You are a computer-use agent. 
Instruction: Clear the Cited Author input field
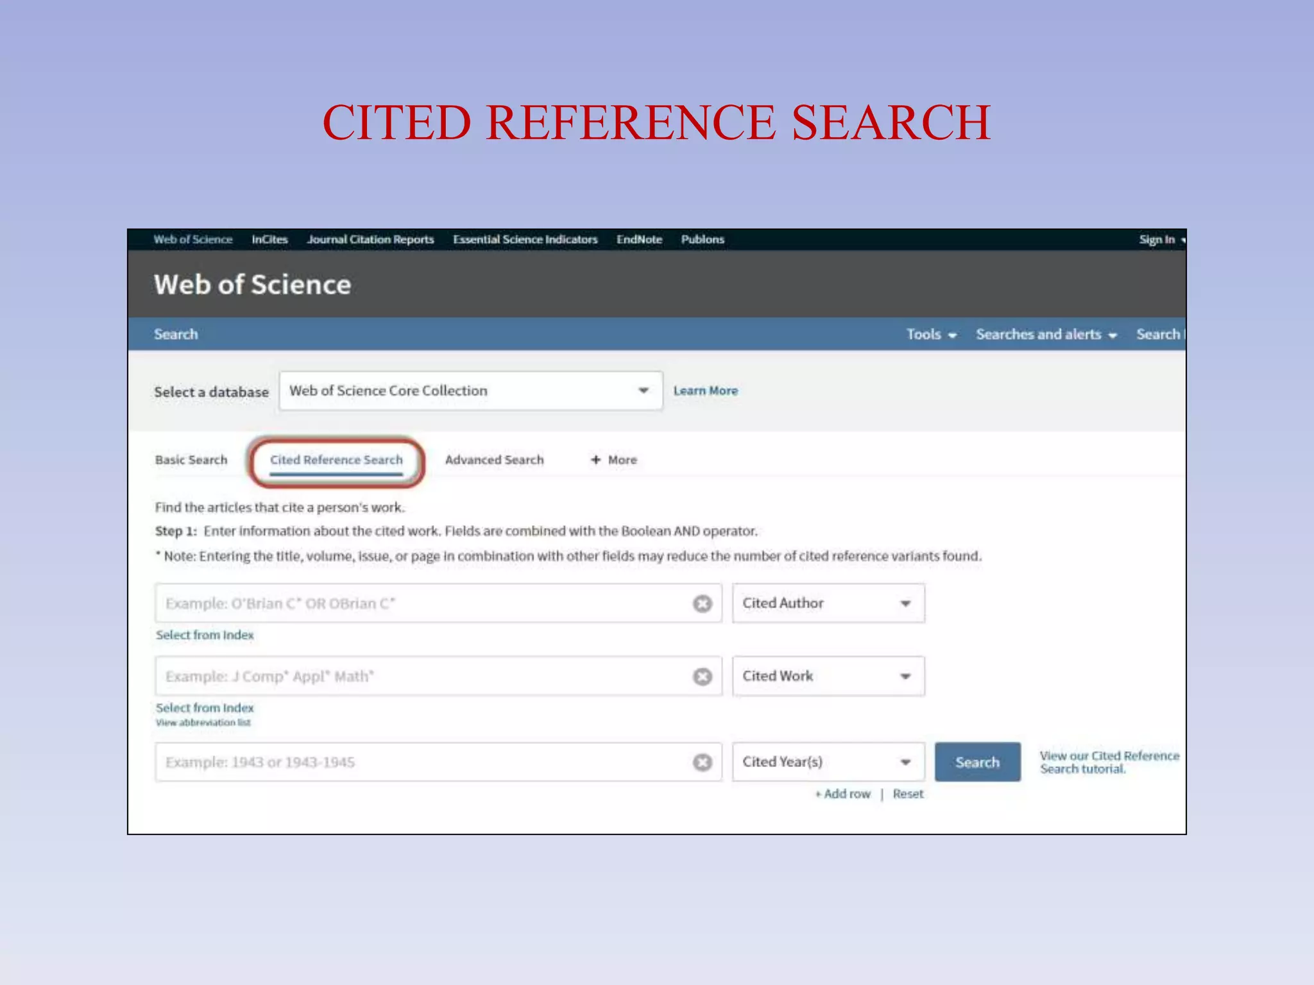(703, 603)
